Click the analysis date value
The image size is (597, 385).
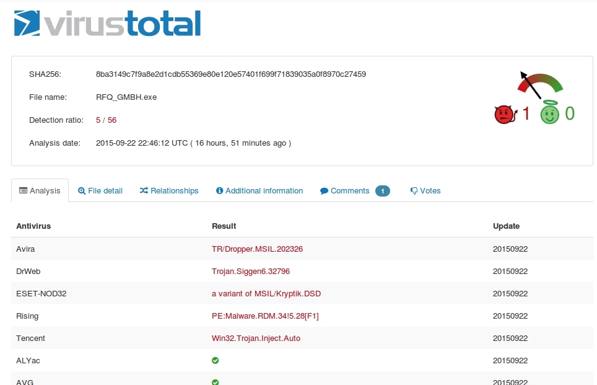click(x=193, y=143)
